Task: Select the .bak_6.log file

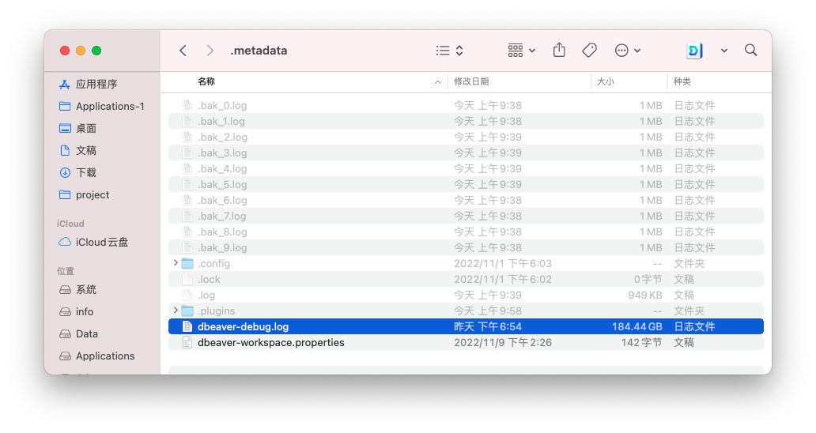Action: coord(466,200)
